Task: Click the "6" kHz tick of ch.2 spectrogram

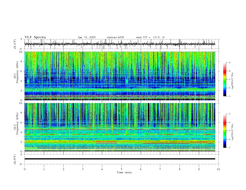Action: click(22, 123)
